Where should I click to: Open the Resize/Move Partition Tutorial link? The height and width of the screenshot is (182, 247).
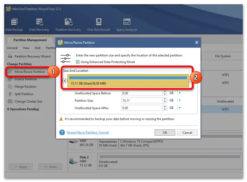point(88,132)
